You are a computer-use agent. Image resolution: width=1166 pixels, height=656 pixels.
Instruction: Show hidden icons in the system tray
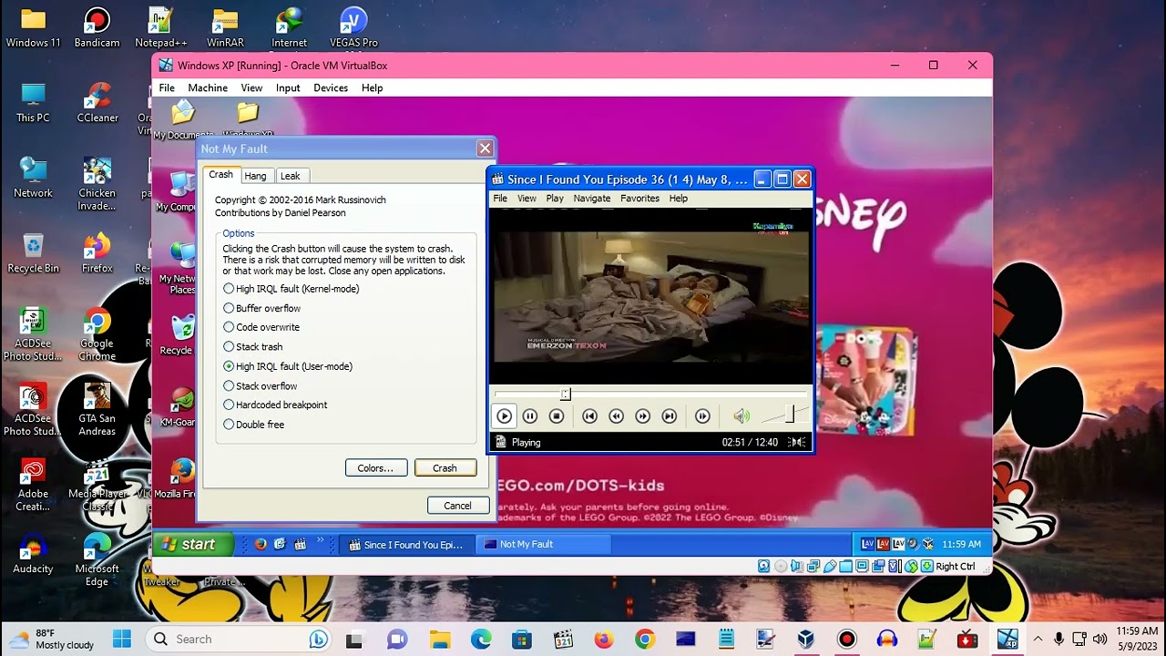tap(1038, 639)
